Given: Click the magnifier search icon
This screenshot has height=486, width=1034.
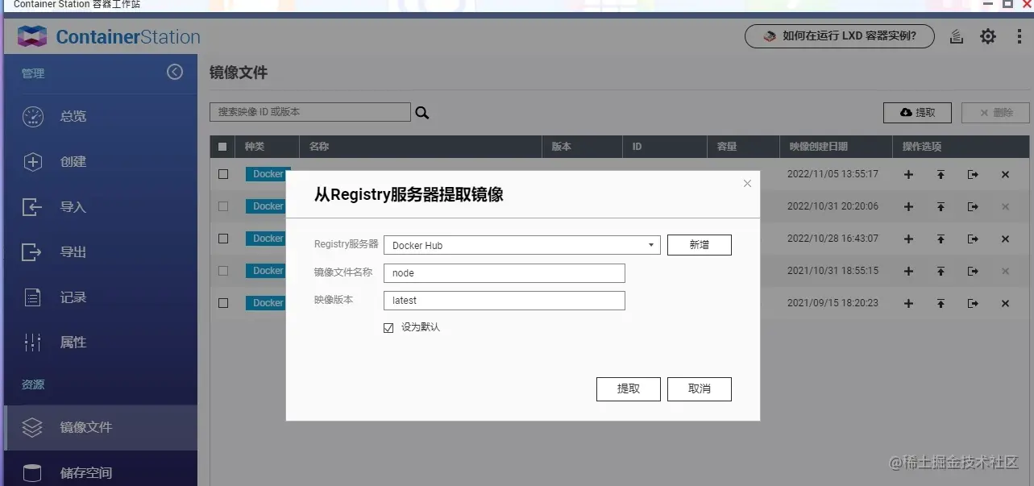Looking at the screenshot, I should (x=421, y=113).
